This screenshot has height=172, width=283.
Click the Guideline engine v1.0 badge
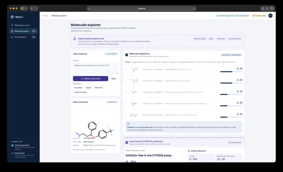click(x=232, y=16)
